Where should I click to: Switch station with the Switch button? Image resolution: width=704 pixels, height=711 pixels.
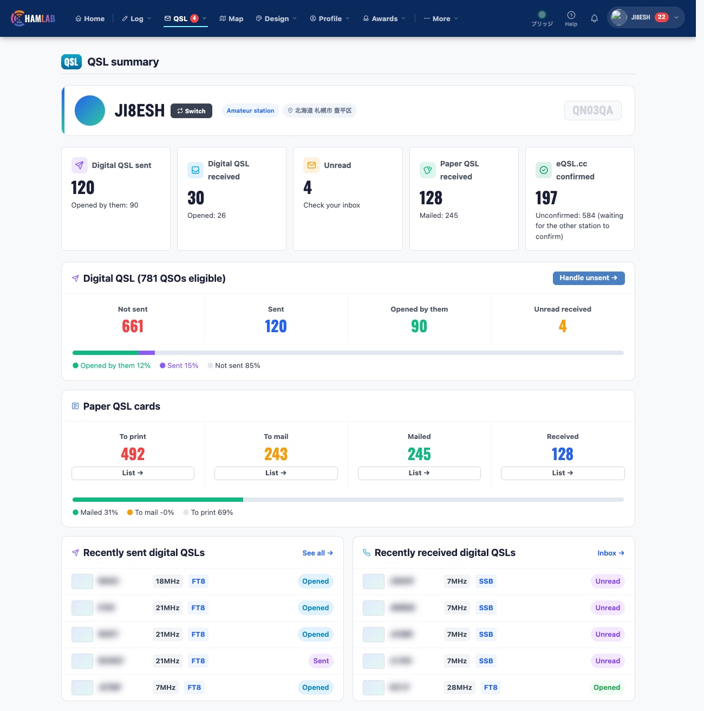191,111
